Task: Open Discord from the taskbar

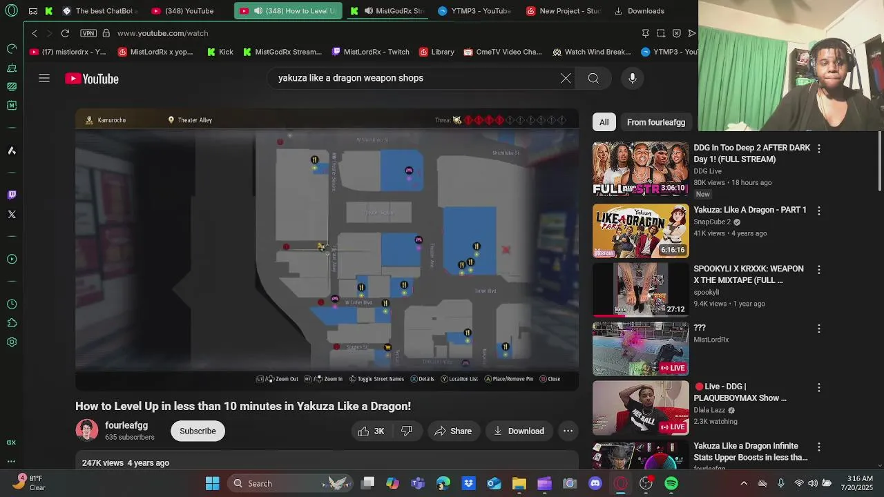Action: [595, 483]
